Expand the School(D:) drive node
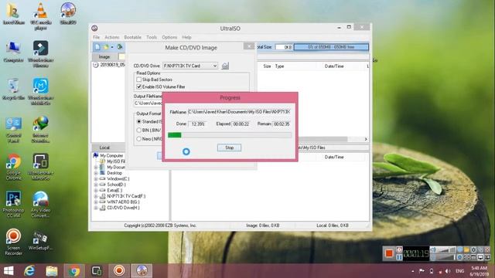Screen dimensions: 495x278 click(96, 185)
